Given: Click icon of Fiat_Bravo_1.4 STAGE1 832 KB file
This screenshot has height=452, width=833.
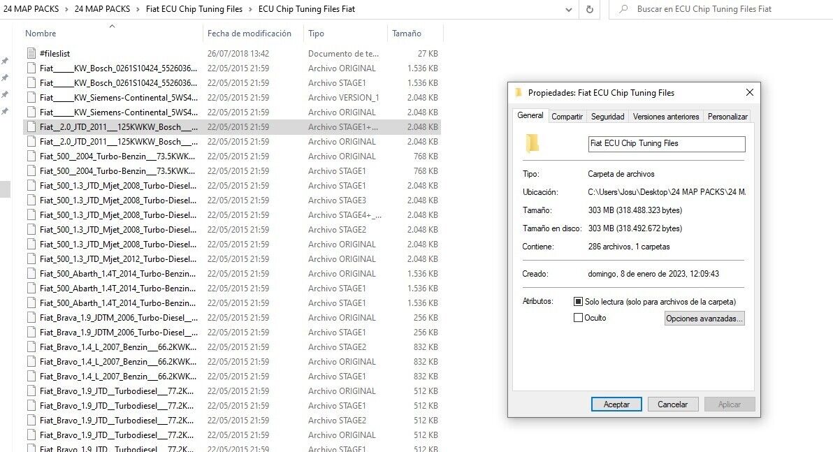Looking at the screenshot, I should (31, 377).
